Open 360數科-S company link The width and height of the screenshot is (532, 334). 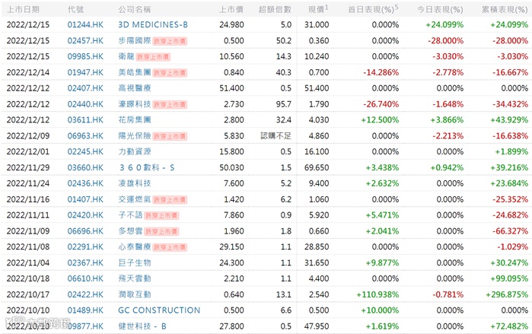(x=147, y=167)
